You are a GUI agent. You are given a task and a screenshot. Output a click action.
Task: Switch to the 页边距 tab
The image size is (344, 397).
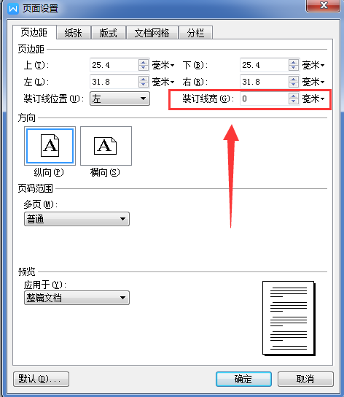pyautogui.click(x=34, y=32)
